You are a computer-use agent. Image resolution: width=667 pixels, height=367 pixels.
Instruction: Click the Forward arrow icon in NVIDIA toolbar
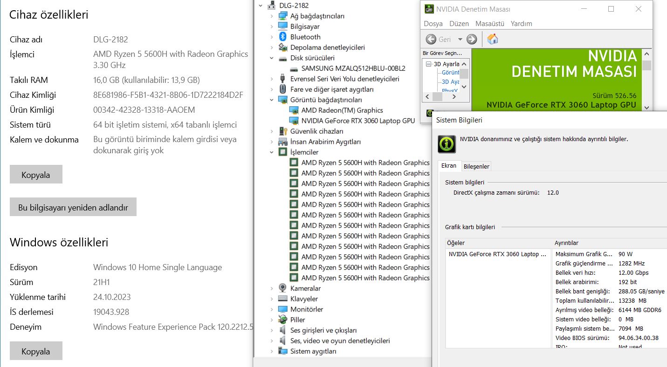472,39
